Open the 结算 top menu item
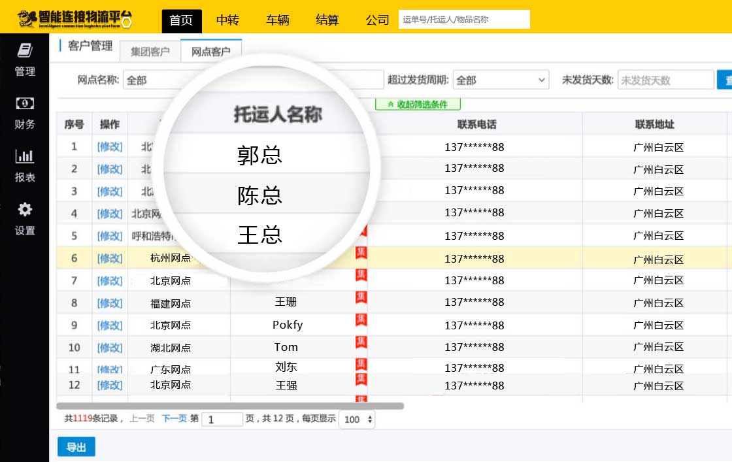Viewport: 732px width, 462px height. click(x=327, y=20)
